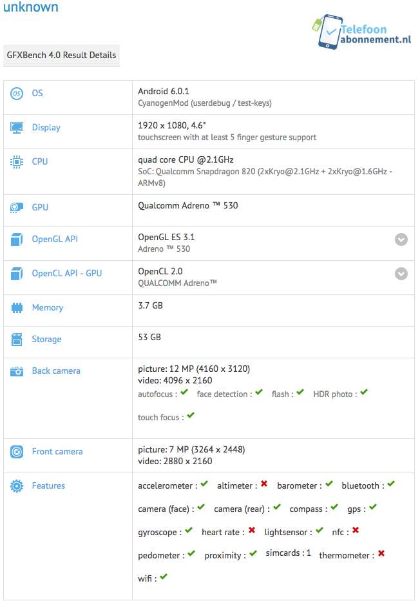Click the flash green checkmark

[x=300, y=392]
